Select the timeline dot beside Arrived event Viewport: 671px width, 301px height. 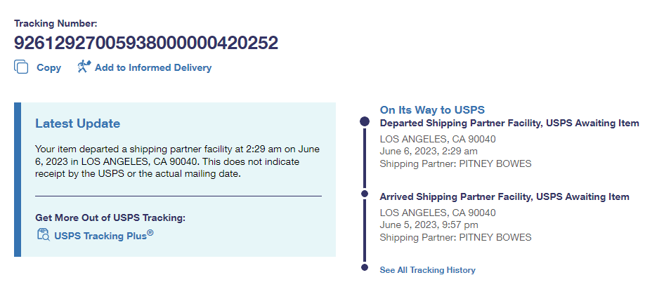coord(364,193)
